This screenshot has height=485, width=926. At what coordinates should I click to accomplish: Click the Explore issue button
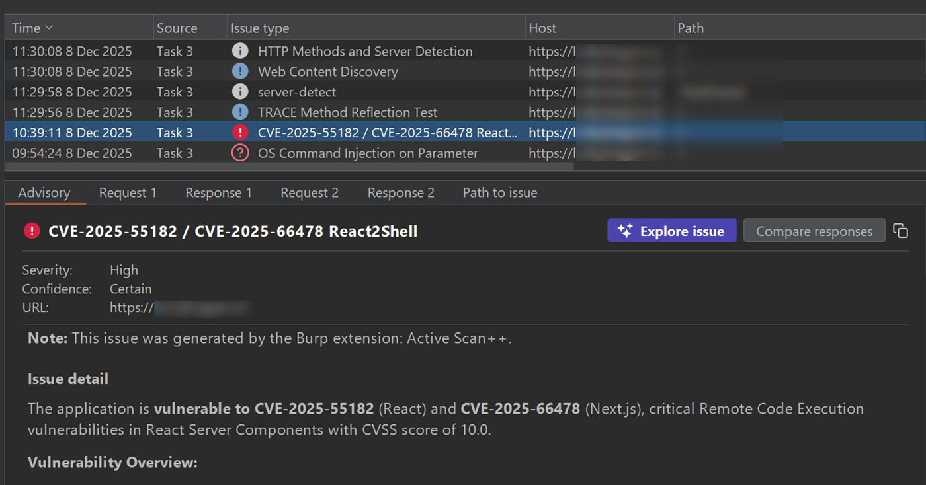tap(671, 231)
